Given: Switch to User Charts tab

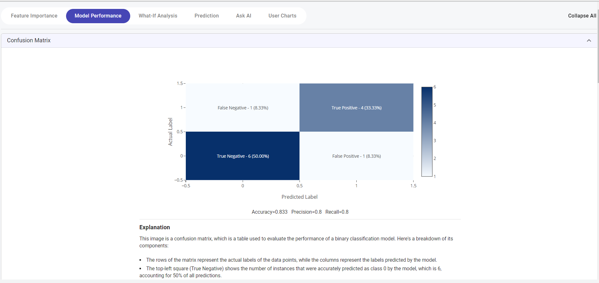Looking at the screenshot, I should tap(282, 16).
